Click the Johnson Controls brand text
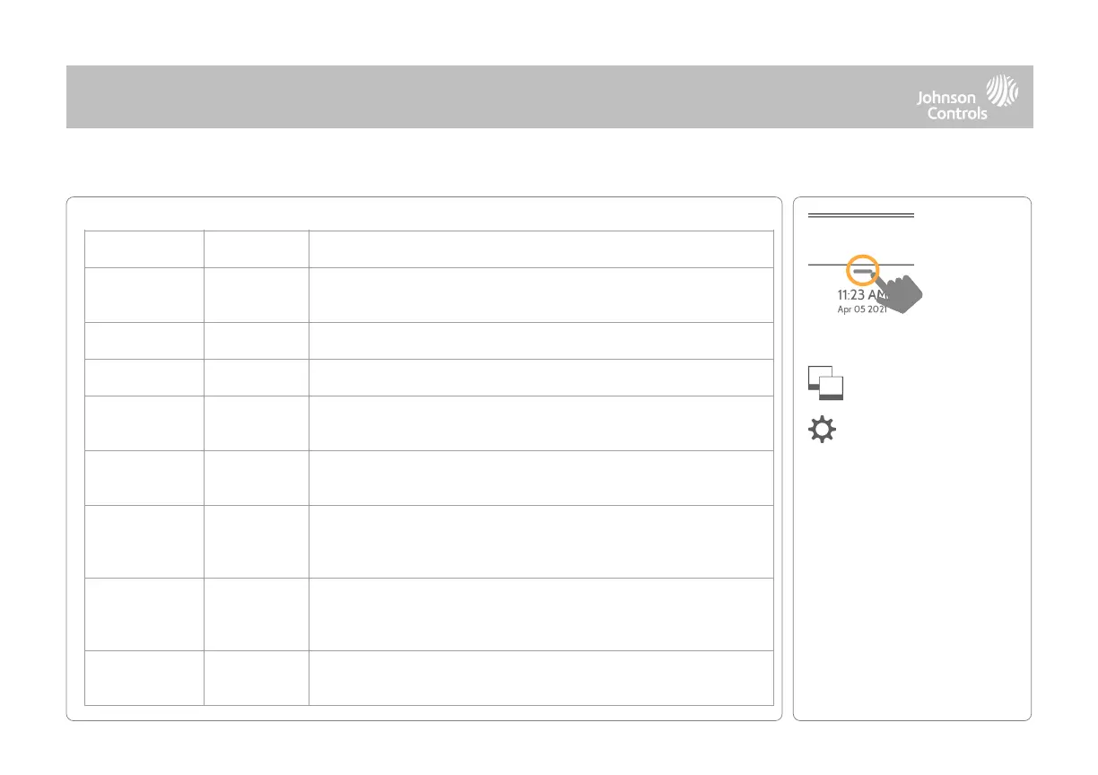This screenshot has height=775, width=1098. (x=951, y=106)
